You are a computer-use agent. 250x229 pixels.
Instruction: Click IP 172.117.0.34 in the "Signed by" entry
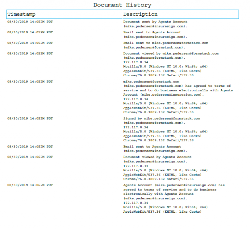tap(135, 127)
